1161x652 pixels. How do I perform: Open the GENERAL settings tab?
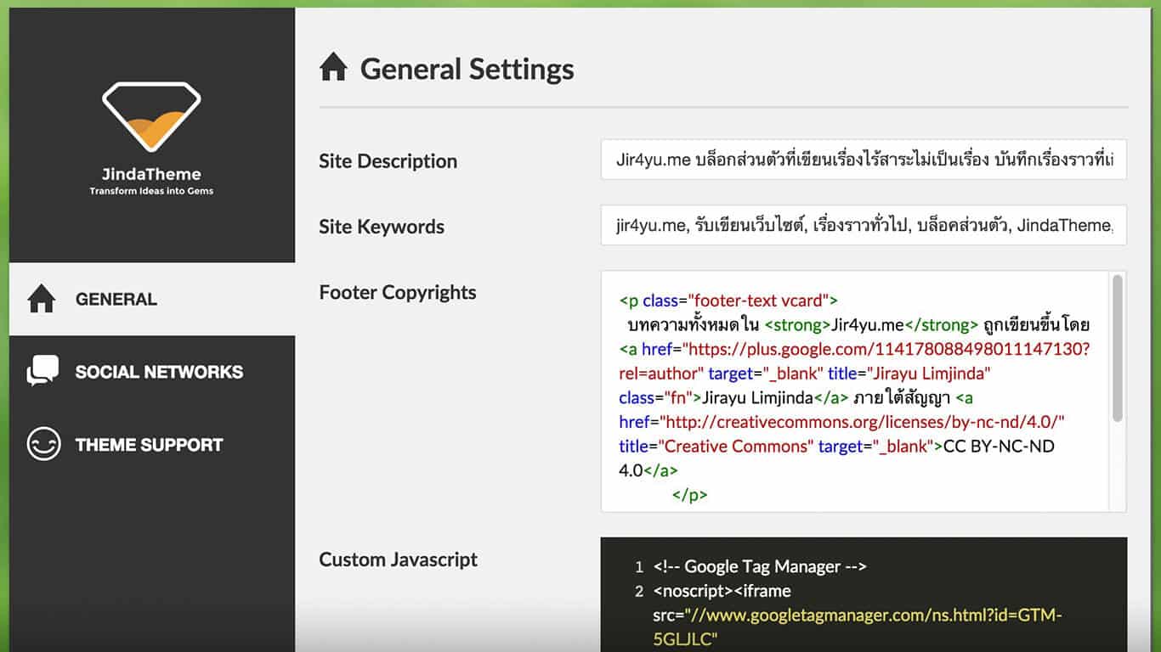152,299
